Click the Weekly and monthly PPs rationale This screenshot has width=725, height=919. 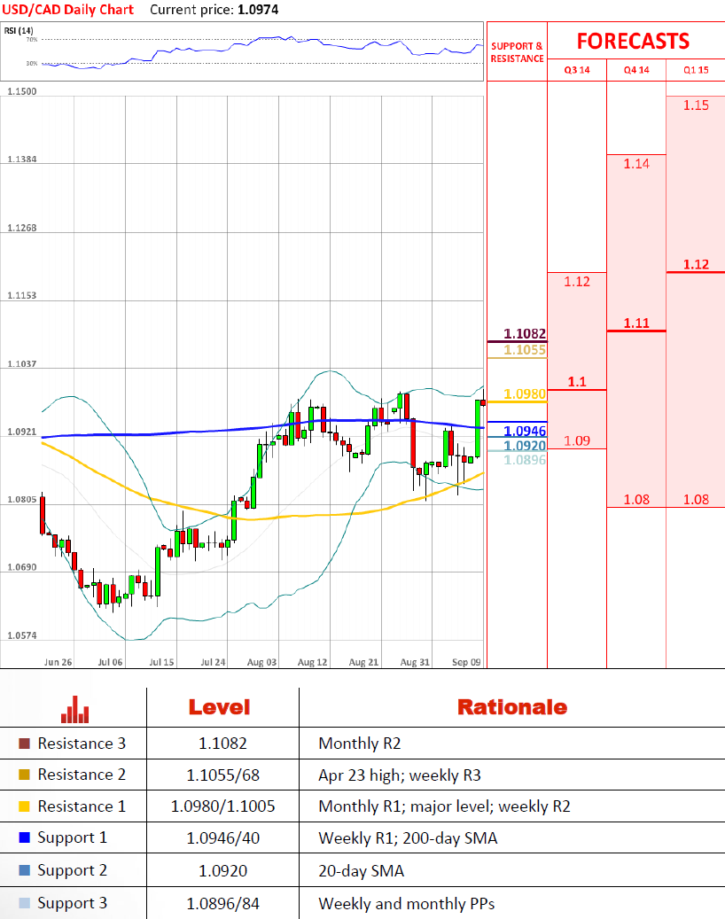point(406,904)
